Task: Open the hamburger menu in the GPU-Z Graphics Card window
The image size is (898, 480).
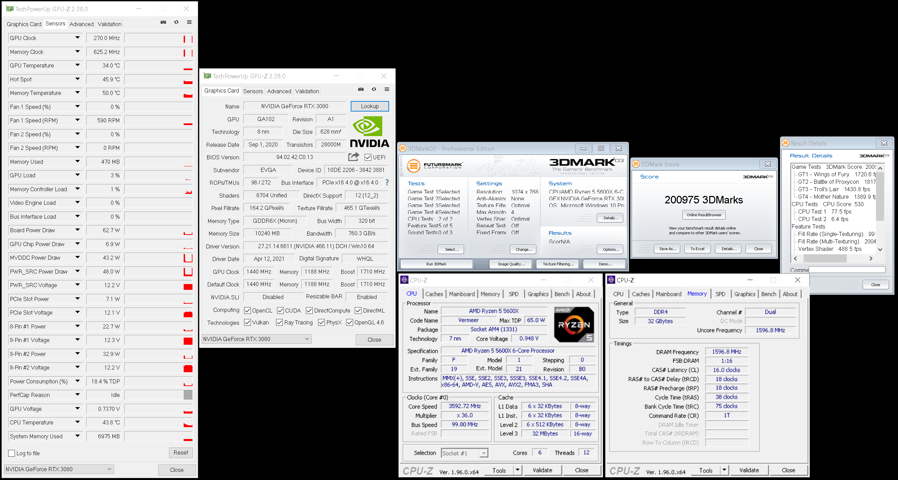Action: (x=387, y=89)
